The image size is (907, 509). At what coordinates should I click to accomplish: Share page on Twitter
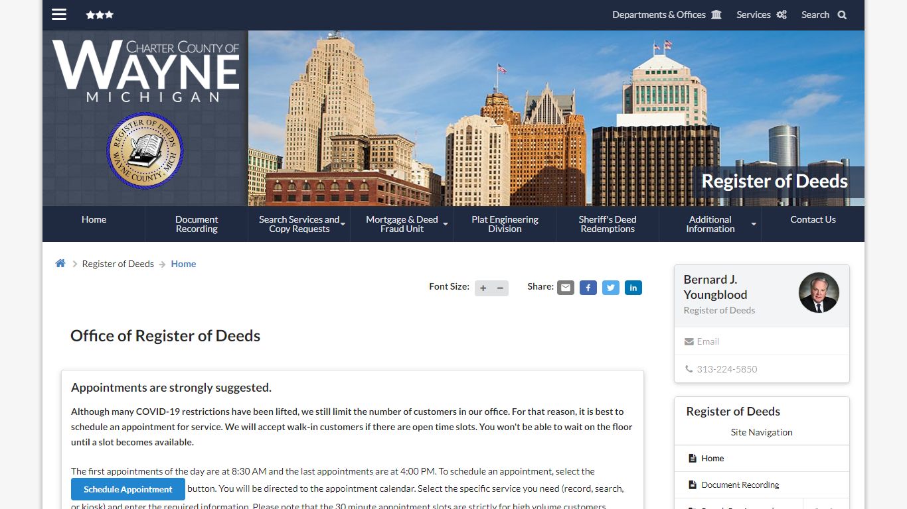(x=611, y=288)
